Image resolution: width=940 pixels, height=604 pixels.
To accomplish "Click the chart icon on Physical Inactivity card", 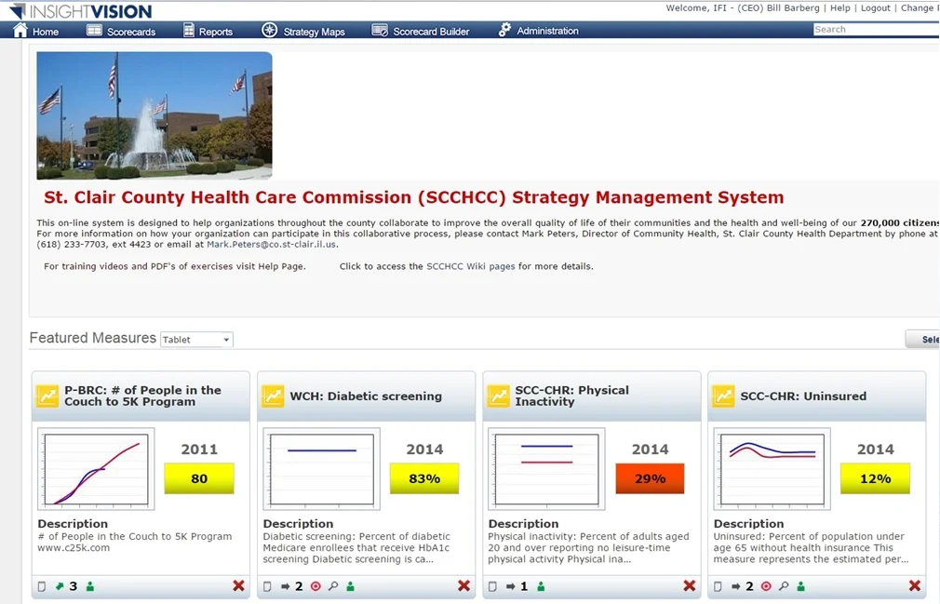I will tap(498, 396).
